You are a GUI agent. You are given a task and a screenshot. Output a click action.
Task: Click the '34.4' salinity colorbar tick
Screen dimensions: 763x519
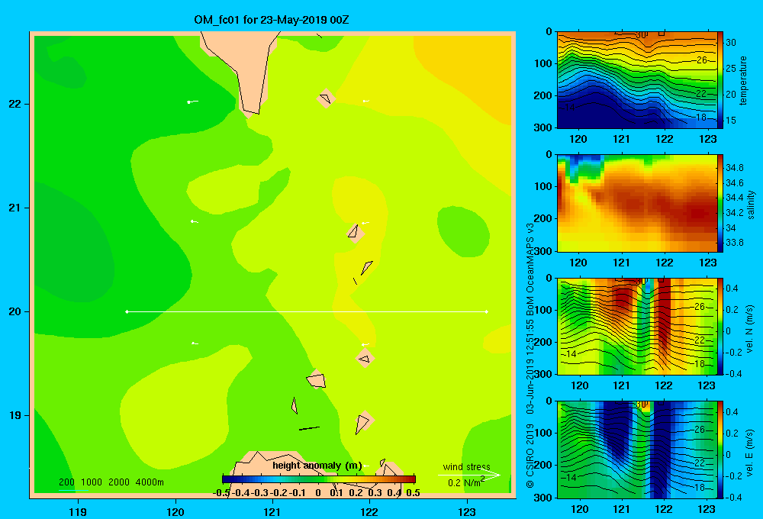click(x=734, y=198)
